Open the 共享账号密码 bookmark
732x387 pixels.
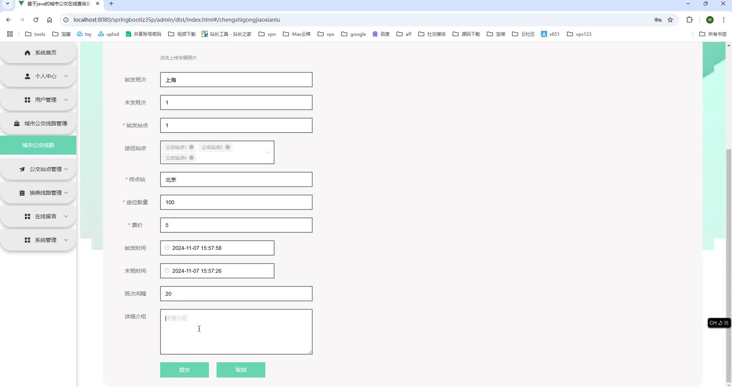click(x=143, y=34)
